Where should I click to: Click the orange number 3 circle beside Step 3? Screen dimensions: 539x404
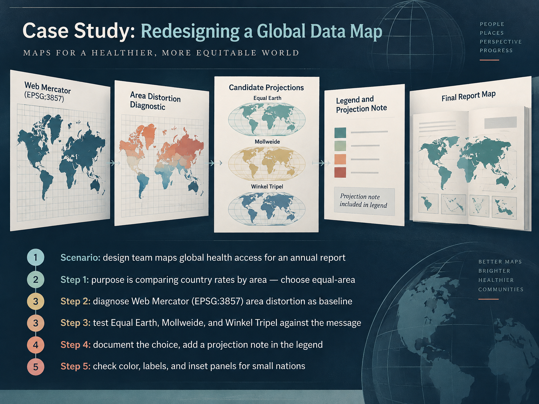35,323
